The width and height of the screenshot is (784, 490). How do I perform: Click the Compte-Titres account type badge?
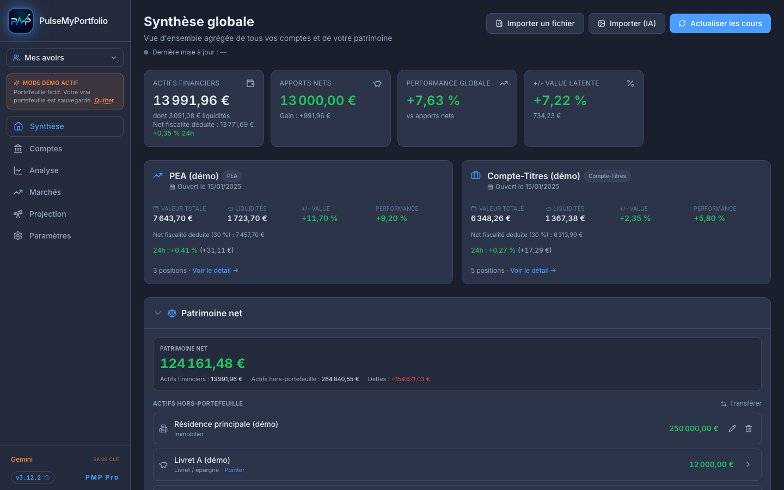point(607,176)
